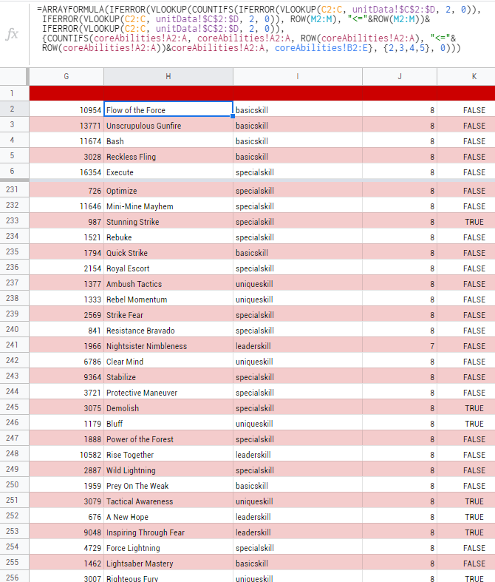
Task: Select column J header
Action: pos(400,76)
